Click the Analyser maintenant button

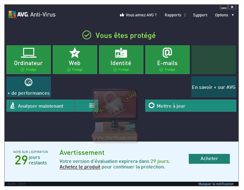pos(40,106)
